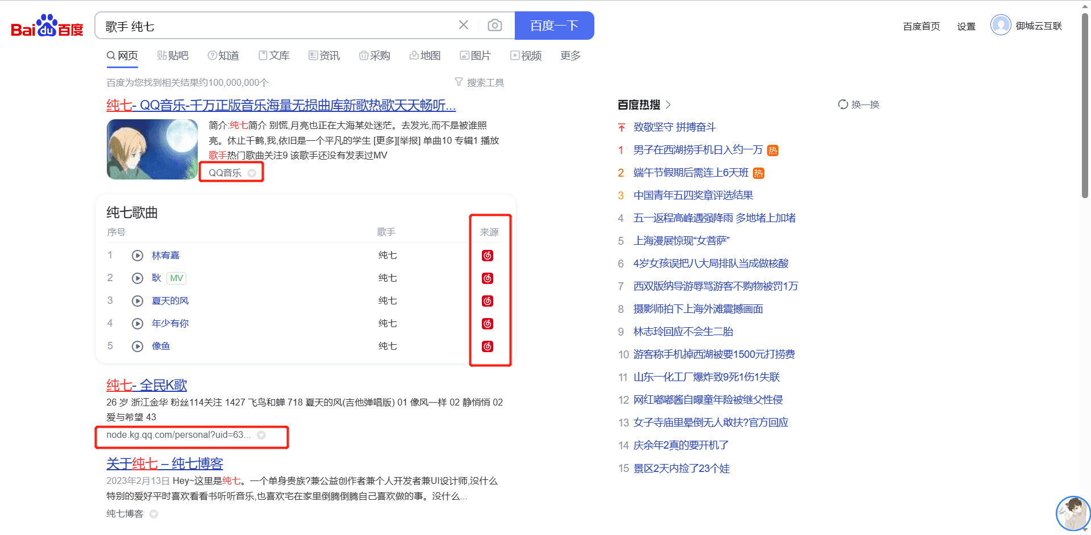Switch to the 视频 tab
The image size is (1091, 535).
[526, 56]
